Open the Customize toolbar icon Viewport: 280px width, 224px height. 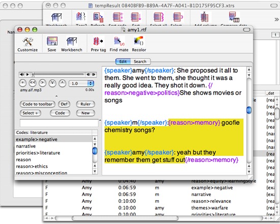pyautogui.click(x=27, y=41)
